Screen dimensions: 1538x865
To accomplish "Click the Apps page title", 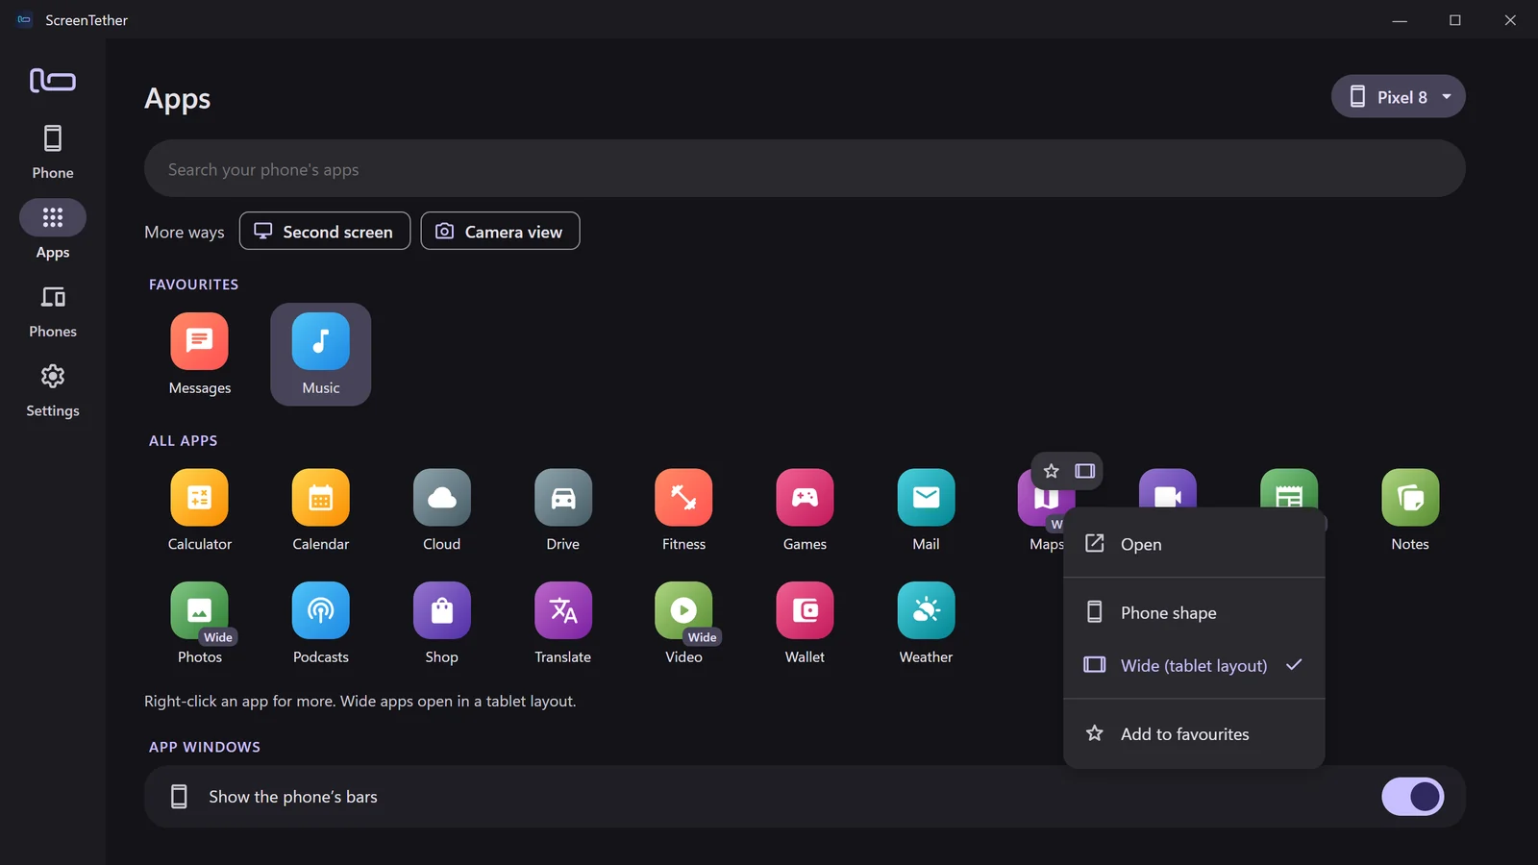I will pos(178,99).
